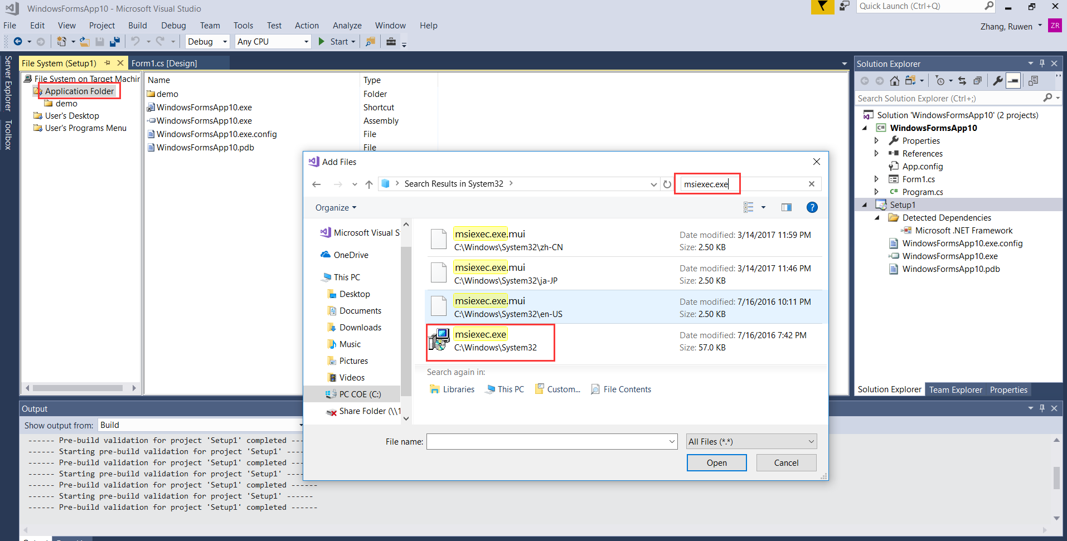Click the toolbox briefcase icon in toolbar

(x=391, y=42)
